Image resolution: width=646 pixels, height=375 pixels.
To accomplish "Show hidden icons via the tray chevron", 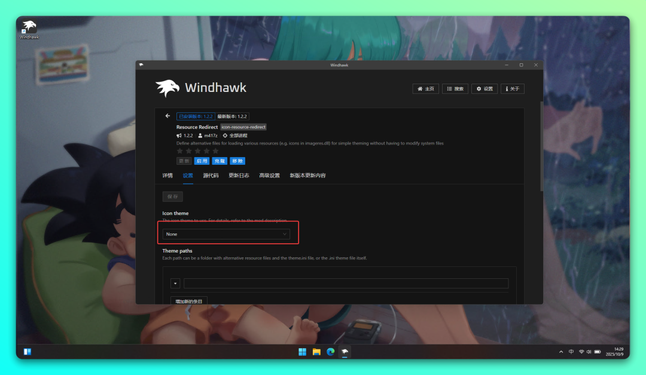I will point(561,352).
